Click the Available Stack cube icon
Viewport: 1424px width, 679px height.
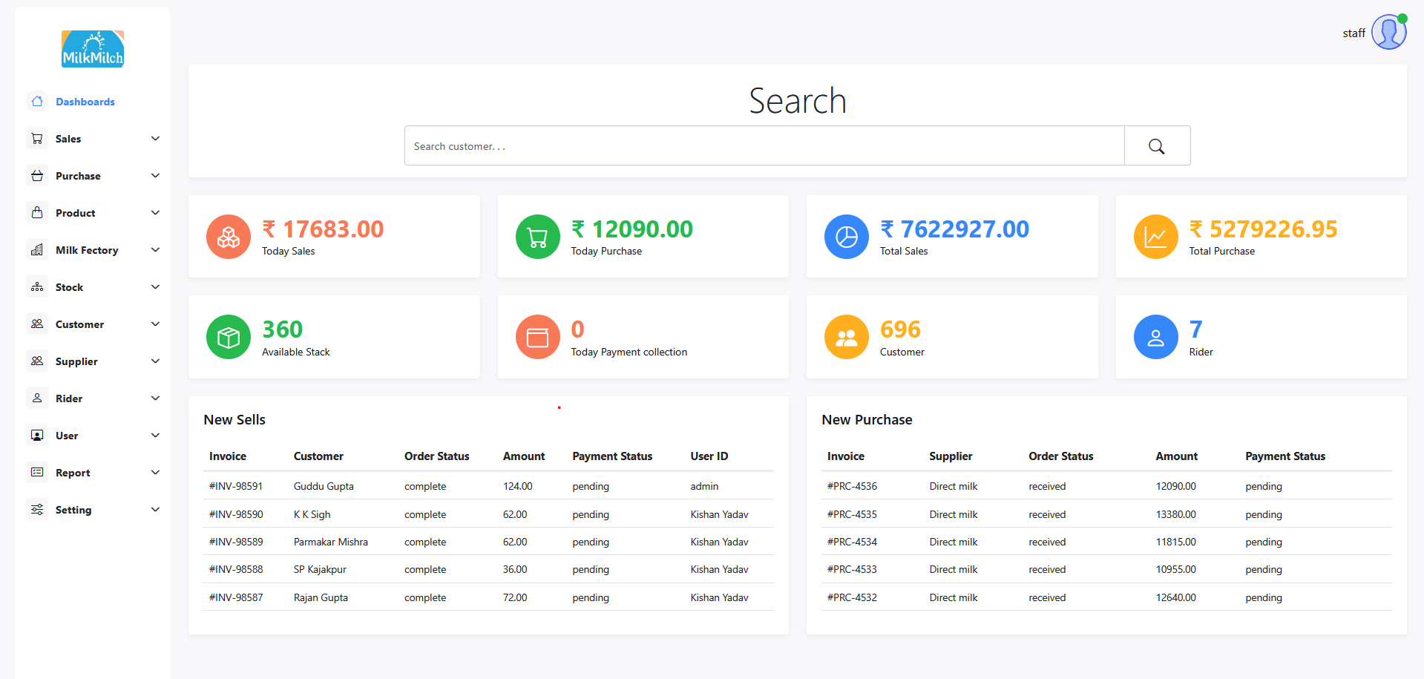tap(228, 337)
